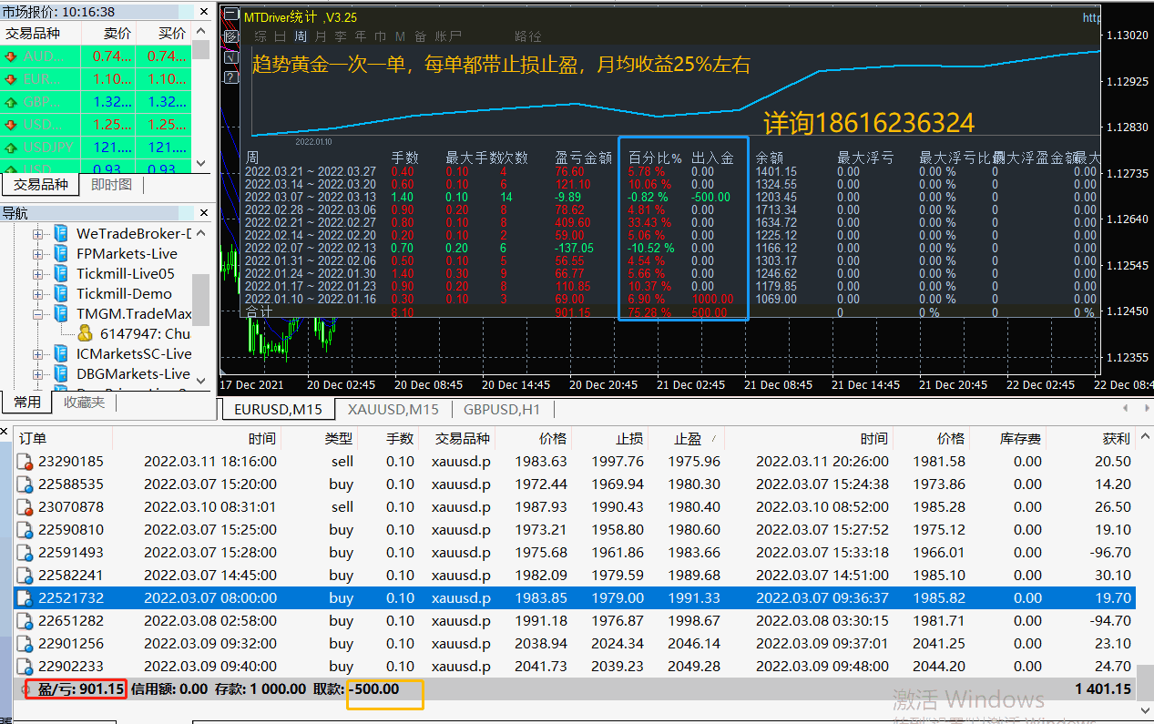
Task: Expand the ICMarketsSC-Live tree node
Action: click(x=38, y=353)
